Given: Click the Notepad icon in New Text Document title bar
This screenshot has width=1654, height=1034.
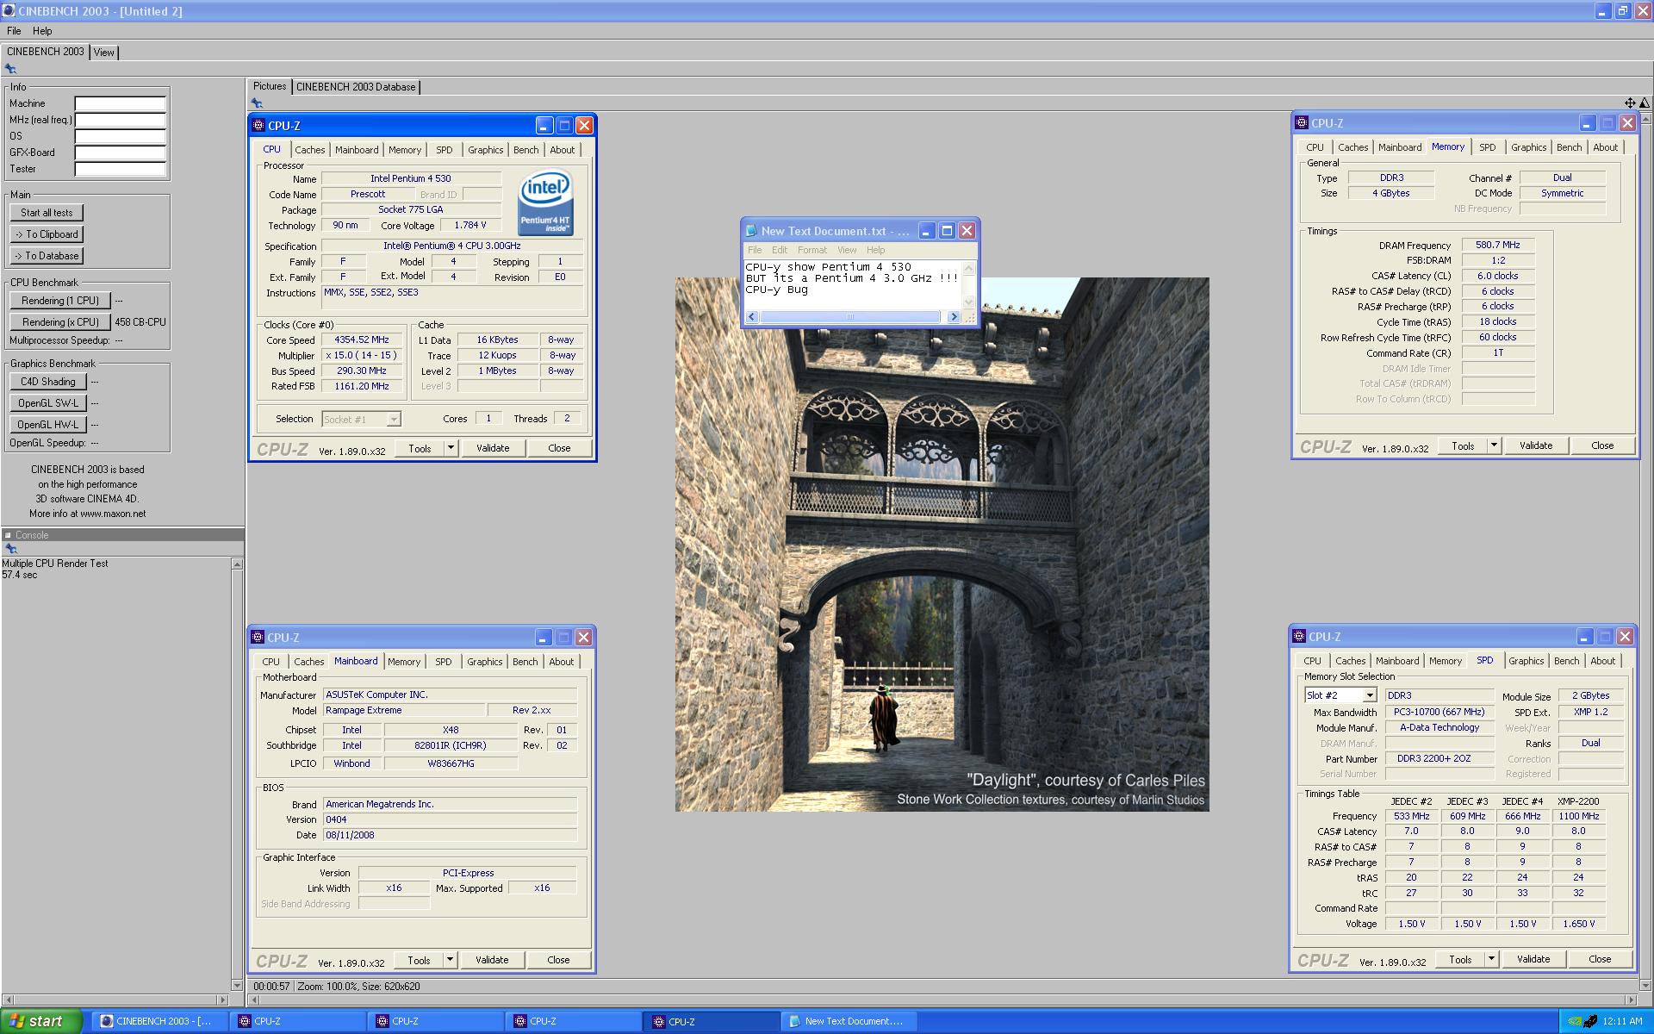Looking at the screenshot, I should (x=751, y=231).
